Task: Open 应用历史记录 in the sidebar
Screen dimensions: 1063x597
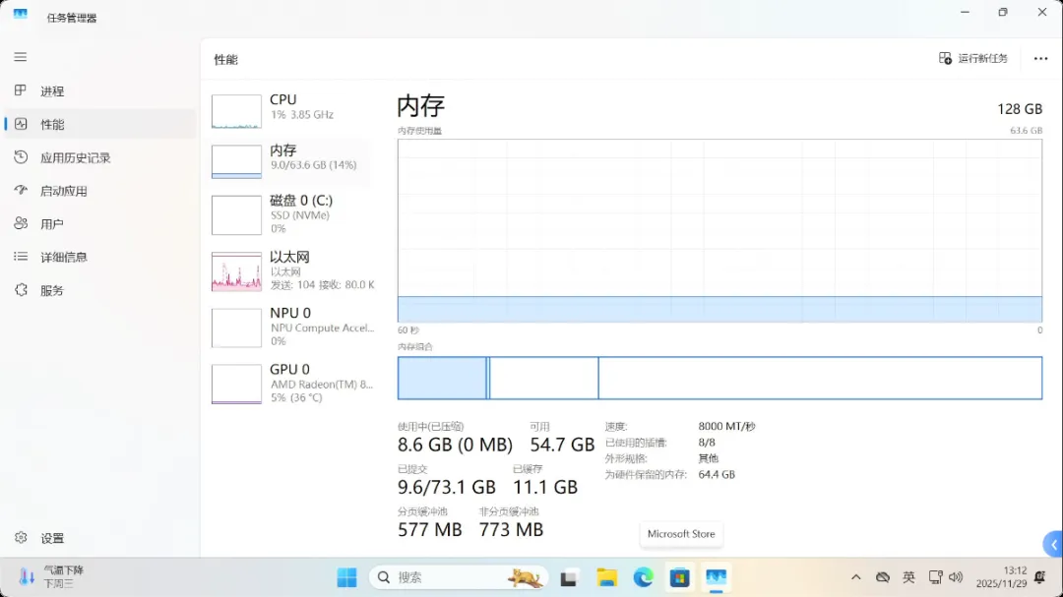Action: pos(75,157)
